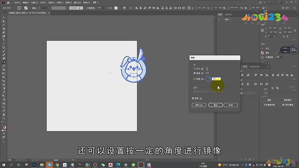Select the Hand tool
Image resolution: width=299 pixels, height=168 pixels.
point(4,115)
